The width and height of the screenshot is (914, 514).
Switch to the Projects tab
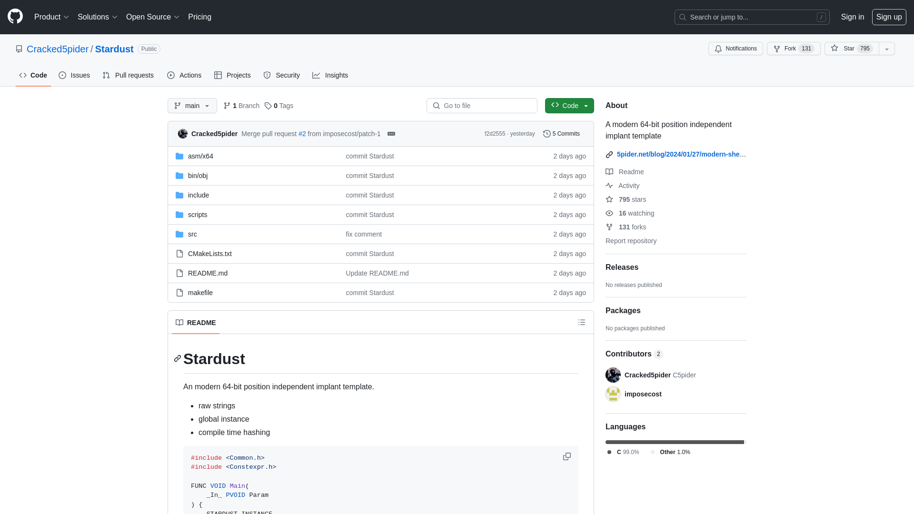click(232, 75)
